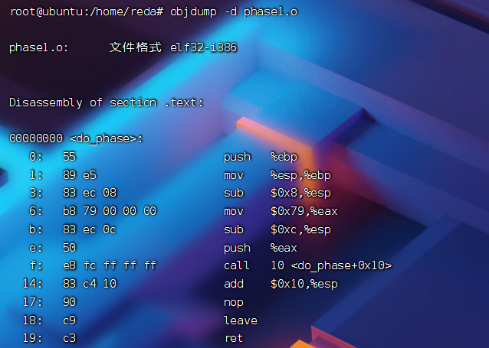The width and height of the screenshot is (489, 348).
Task: Click the symbol header '00000000 <do_phase>:'
Action: 76,138
